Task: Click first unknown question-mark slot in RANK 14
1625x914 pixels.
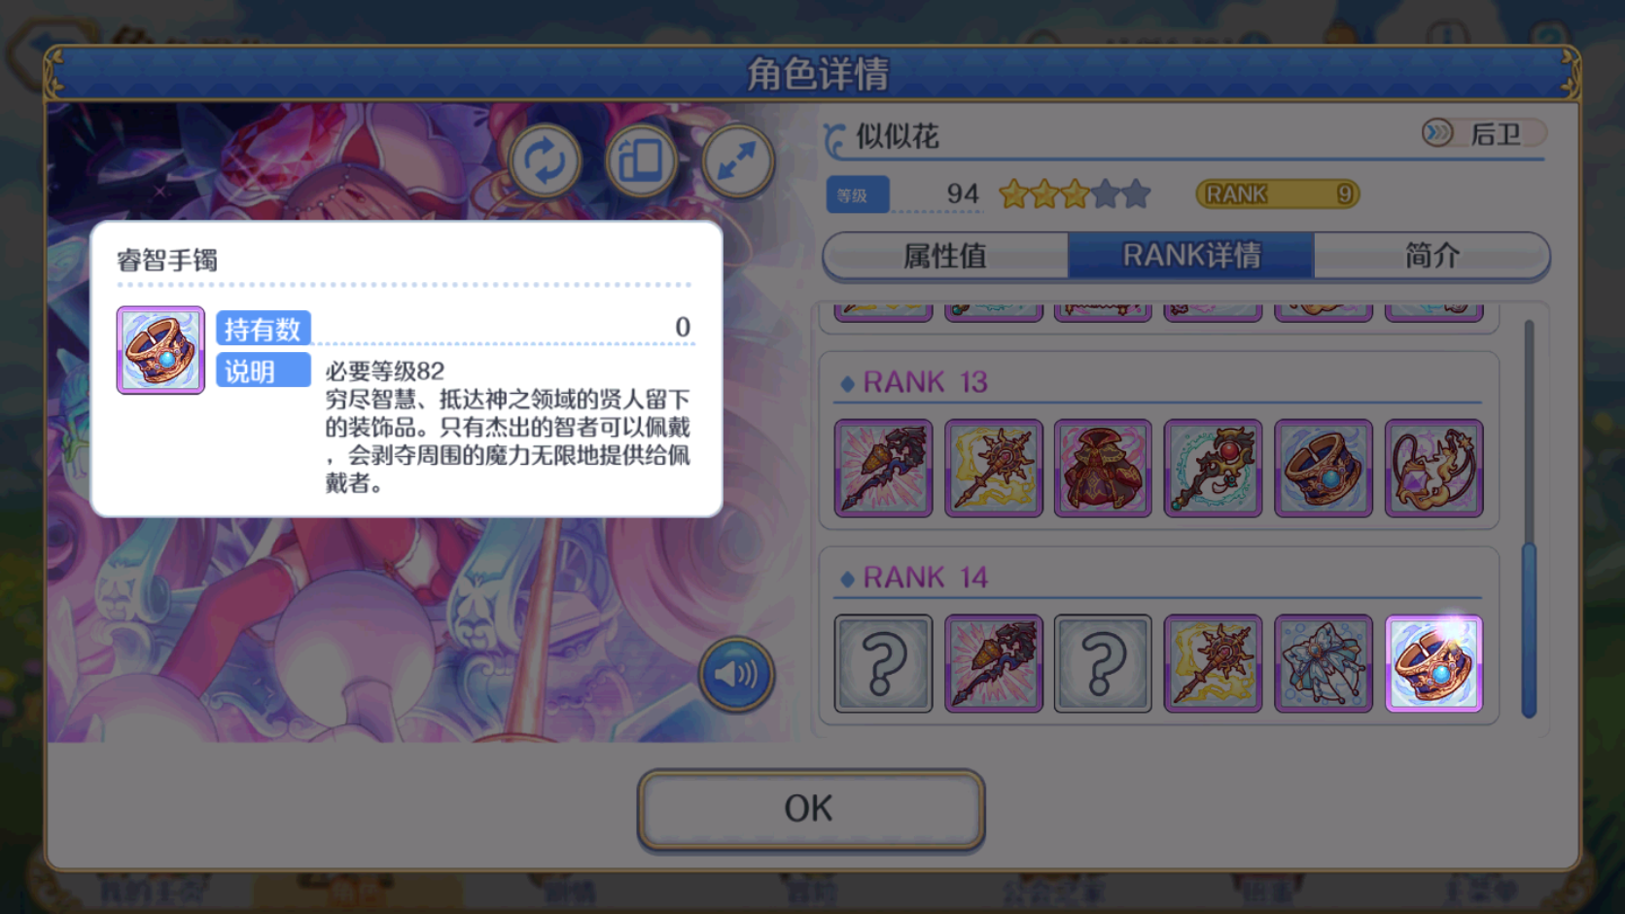Action: (883, 663)
